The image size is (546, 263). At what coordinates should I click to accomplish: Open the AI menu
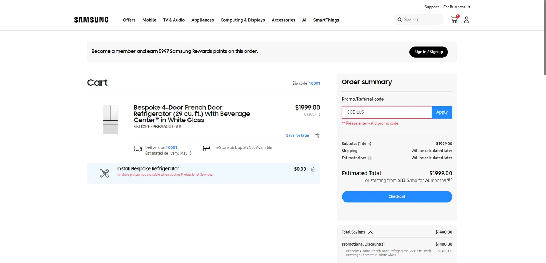(304, 20)
